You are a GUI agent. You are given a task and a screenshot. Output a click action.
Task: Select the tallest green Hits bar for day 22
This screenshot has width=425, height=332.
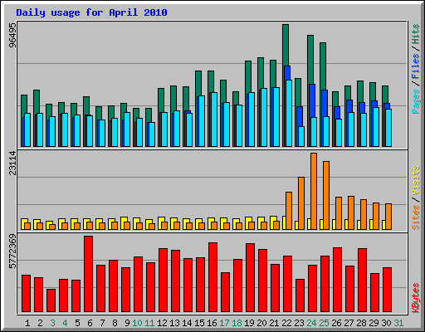286,44
